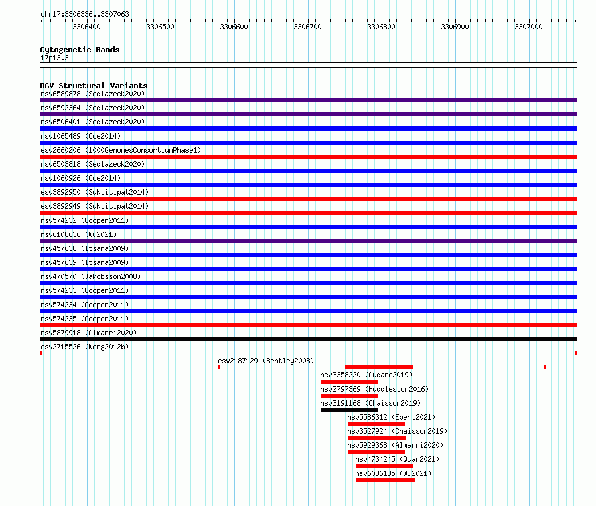Select the blue bar under nsv6503818
The width and height of the screenshot is (596, 506).
point(308,171)
